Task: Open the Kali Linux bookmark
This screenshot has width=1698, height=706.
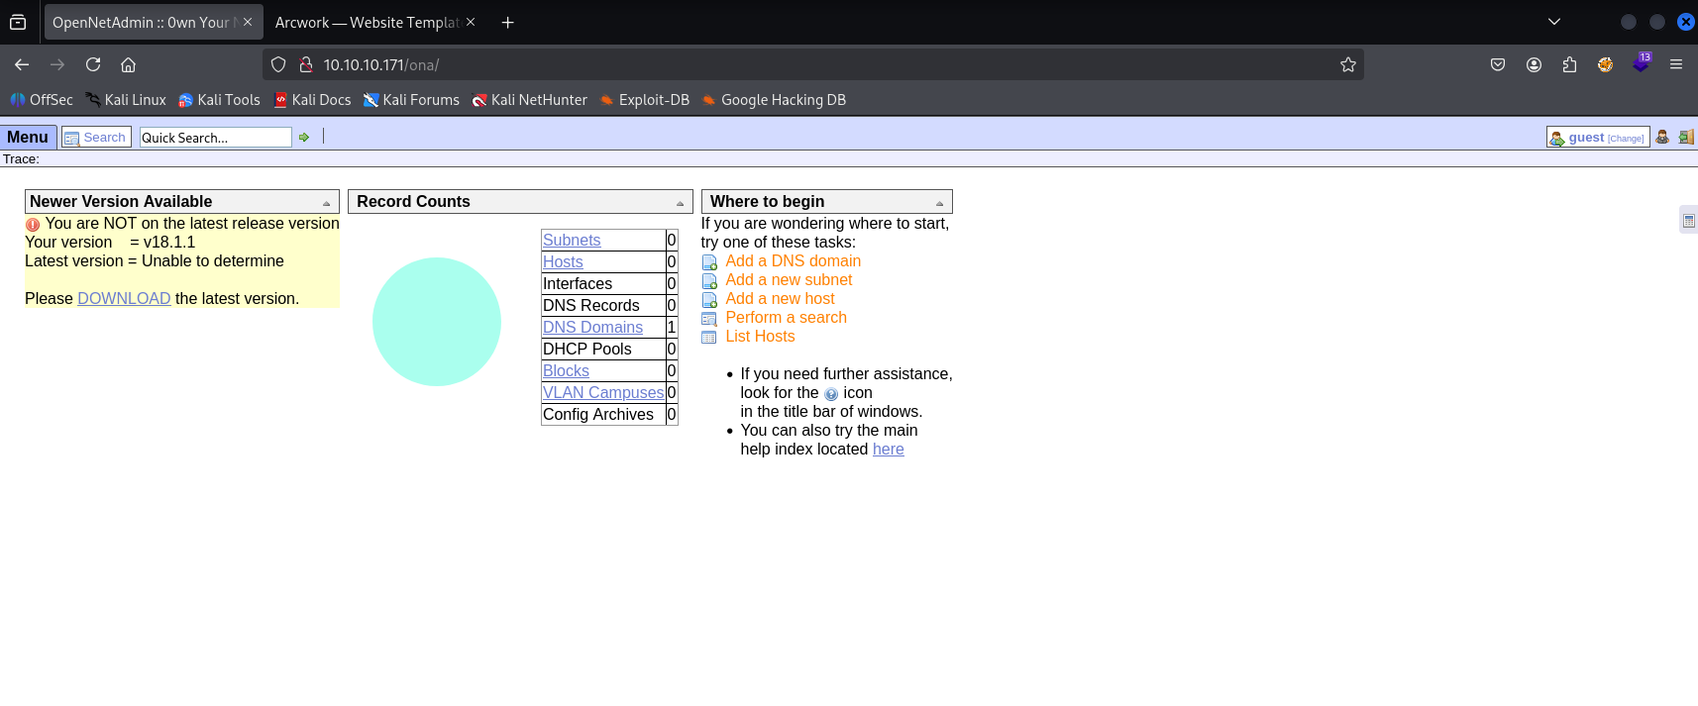Action: 126,100
